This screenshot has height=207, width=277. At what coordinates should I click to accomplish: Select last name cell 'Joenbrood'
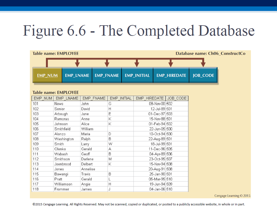[x=67, y=164]
